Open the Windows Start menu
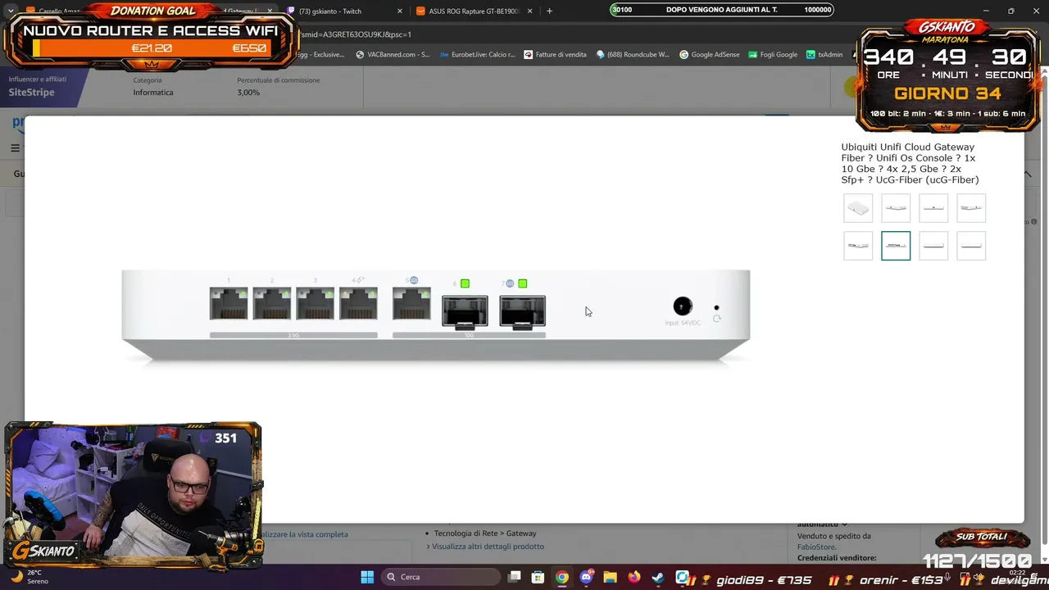The width and height of the screenshot is (1049, 590). (x=367, y=577)
